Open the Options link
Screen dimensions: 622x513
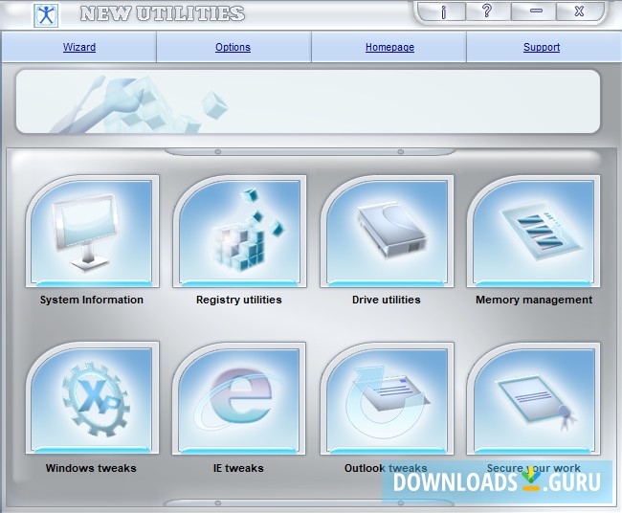[233, 47]
